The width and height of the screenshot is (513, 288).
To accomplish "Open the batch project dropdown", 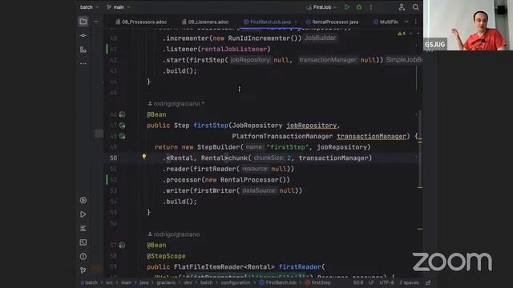I will pyautogui.click(x=89, y=7).
